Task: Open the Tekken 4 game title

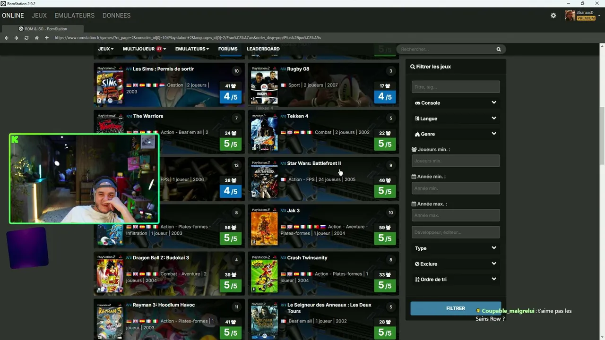Action: click(298, 116)
